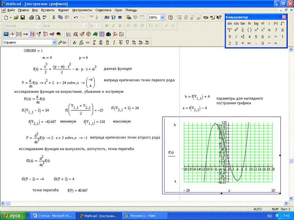Click the Go button
This screenshot has width=294, height=220.
click(62, 43)
